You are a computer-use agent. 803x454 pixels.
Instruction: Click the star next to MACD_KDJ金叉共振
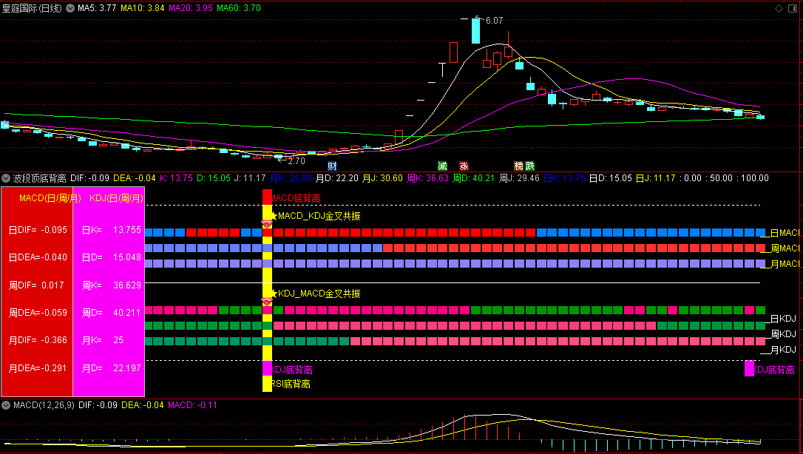click(274, 216)
